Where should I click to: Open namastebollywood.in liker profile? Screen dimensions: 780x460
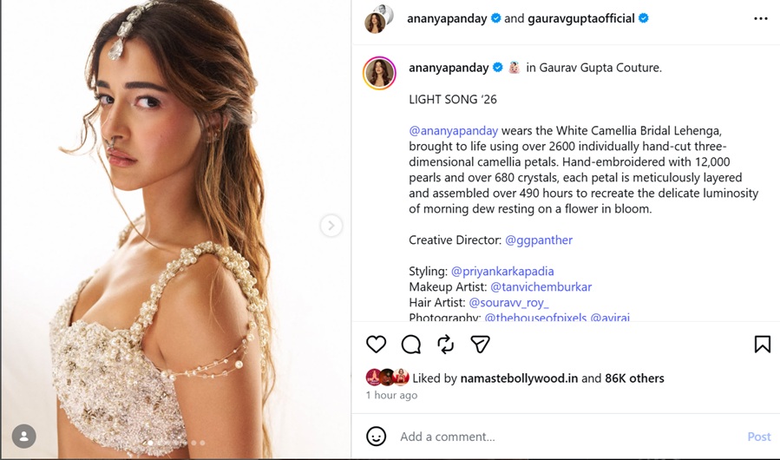(519, 378)
